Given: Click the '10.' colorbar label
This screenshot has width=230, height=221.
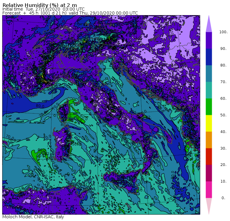Looking at the screenshot, I should point(223,181).
